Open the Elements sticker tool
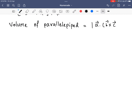This screenshot has width=132, height=99. (x=54, y=11)
